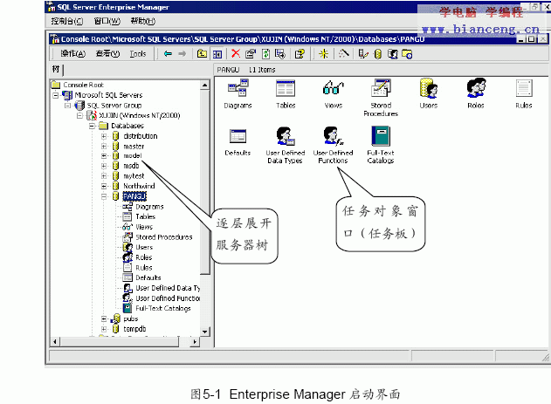Collapse the Microsoft SQL Servers node

[56, 95]
